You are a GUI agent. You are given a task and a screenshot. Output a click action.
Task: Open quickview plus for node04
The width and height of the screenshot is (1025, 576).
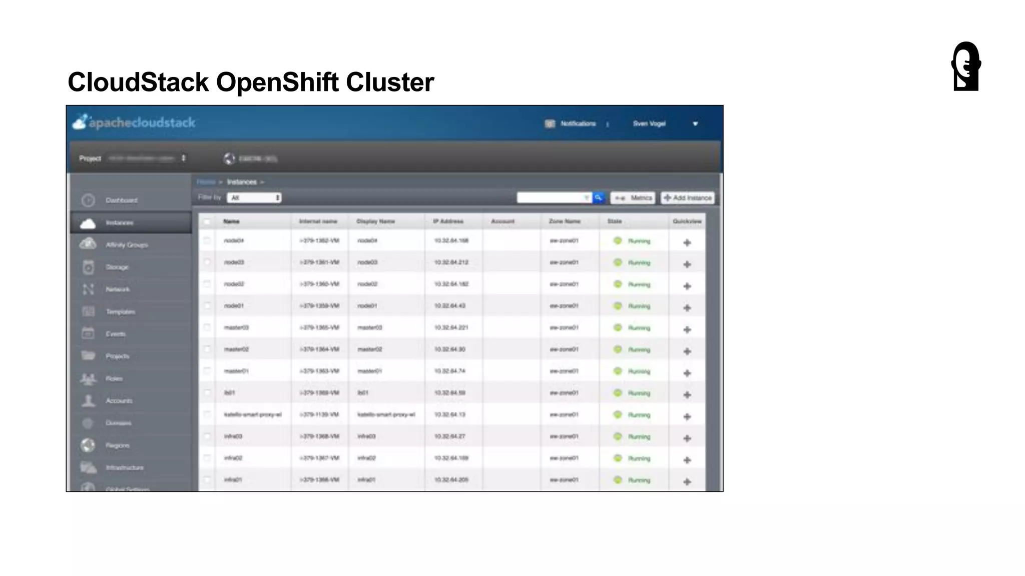click(x=687, y=242)
